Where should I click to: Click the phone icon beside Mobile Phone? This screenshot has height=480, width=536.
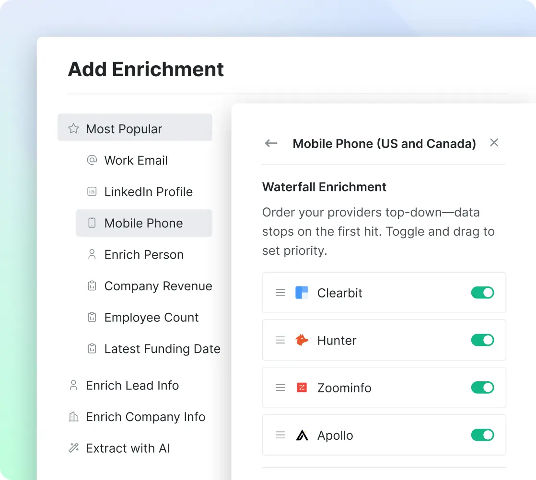(92, 223)
